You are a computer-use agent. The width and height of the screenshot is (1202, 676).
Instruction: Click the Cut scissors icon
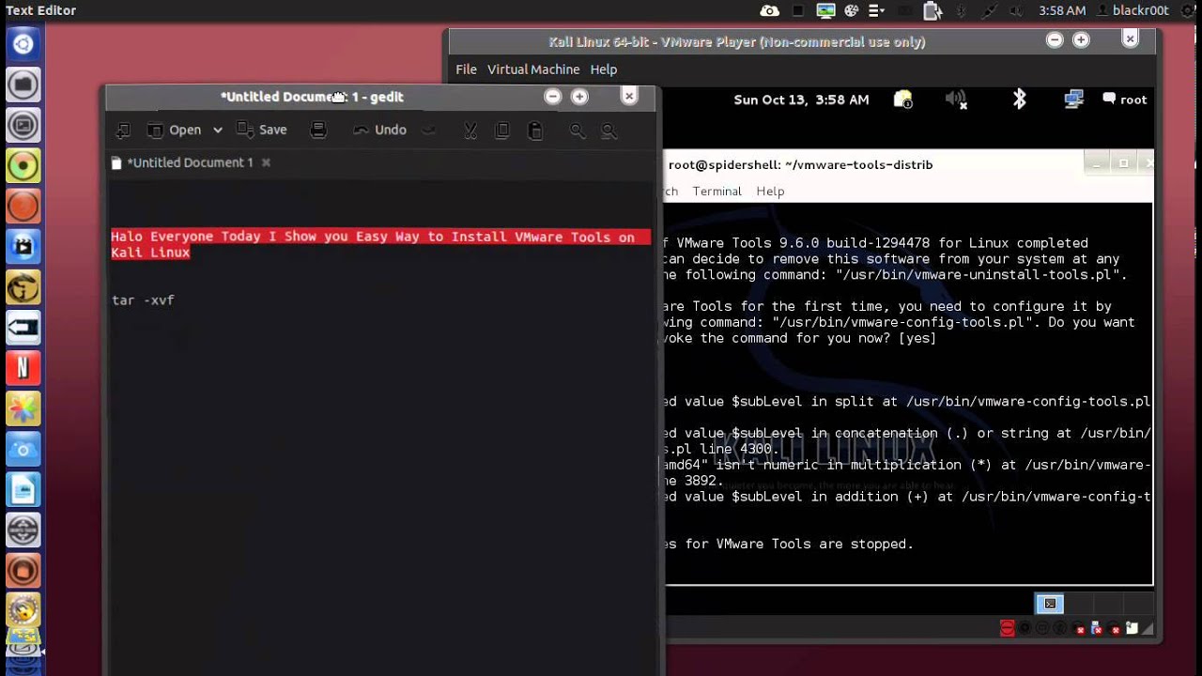(470, 131)
